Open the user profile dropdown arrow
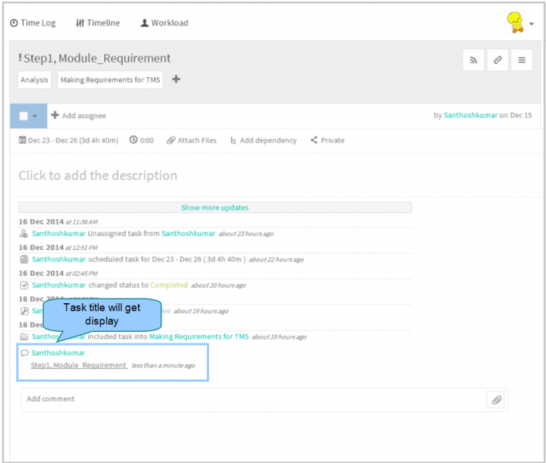The height and width of the screenshot is (463, 546). pos(531,24)
